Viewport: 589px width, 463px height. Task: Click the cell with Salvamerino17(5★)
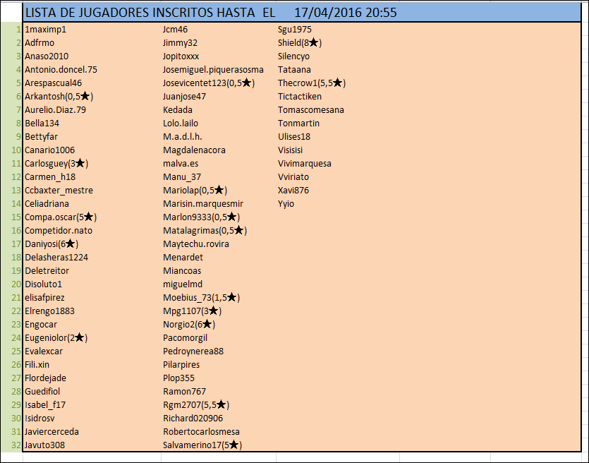coord(202,445)
